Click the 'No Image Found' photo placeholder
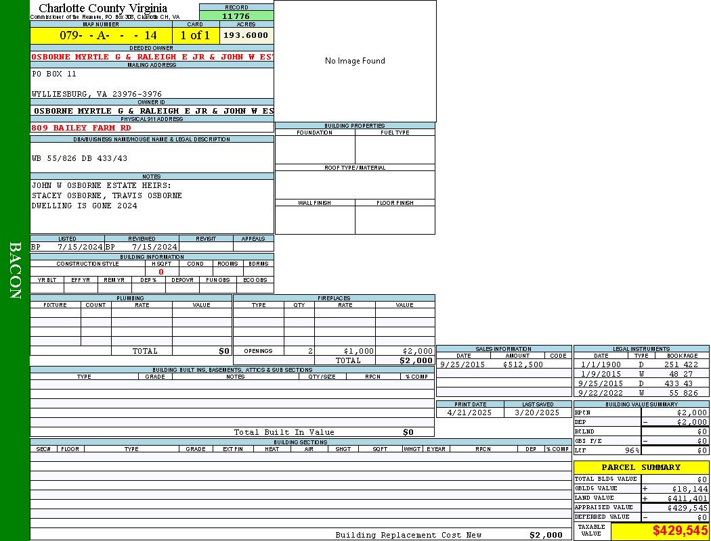Viewport: 711px width, 541px height. (x=355, y=61)
